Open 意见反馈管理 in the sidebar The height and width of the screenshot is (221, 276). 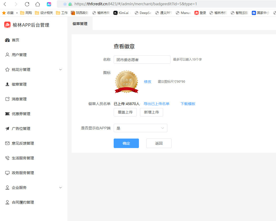coord(19,143)
